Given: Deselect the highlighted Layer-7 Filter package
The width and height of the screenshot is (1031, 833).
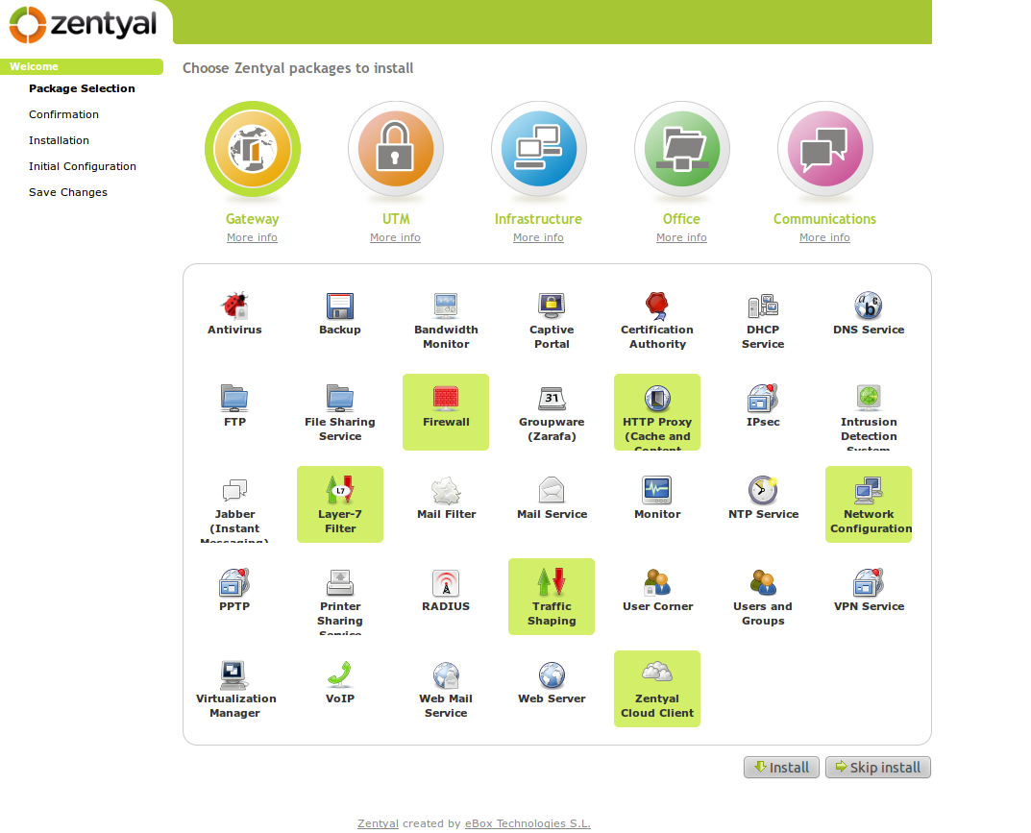Looking at the screenshot, I should (x=340, y=504).
